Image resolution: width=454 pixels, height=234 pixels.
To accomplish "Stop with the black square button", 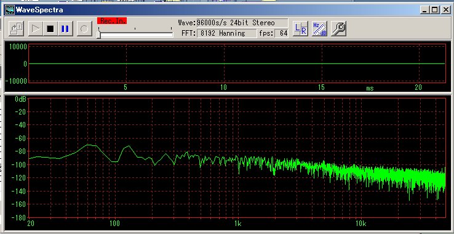I will [50, 29].
